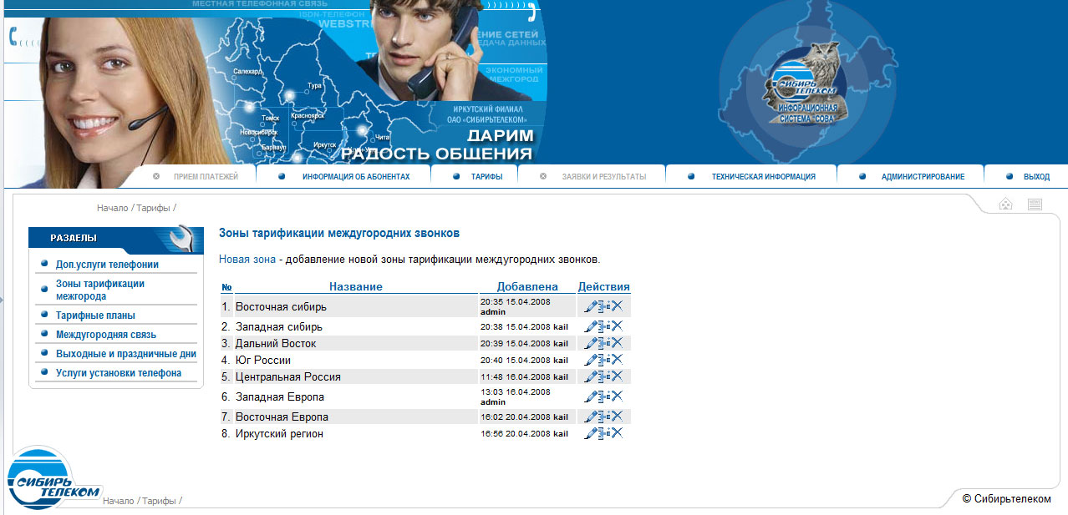Open the Администрирование menu item

(923, 177)
